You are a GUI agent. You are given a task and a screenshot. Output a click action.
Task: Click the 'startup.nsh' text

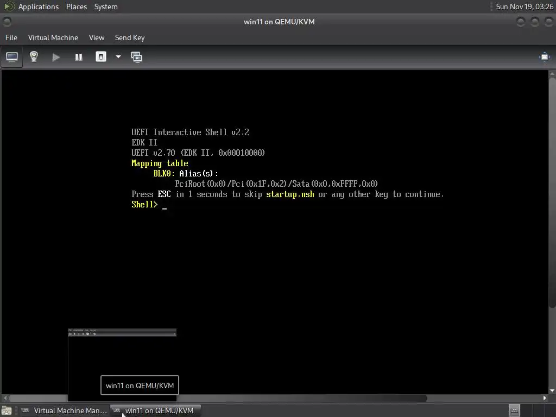(290, 194)
